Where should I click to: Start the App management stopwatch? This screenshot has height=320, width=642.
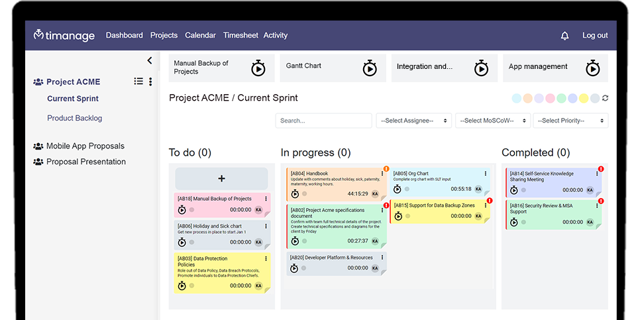(593, 68)
